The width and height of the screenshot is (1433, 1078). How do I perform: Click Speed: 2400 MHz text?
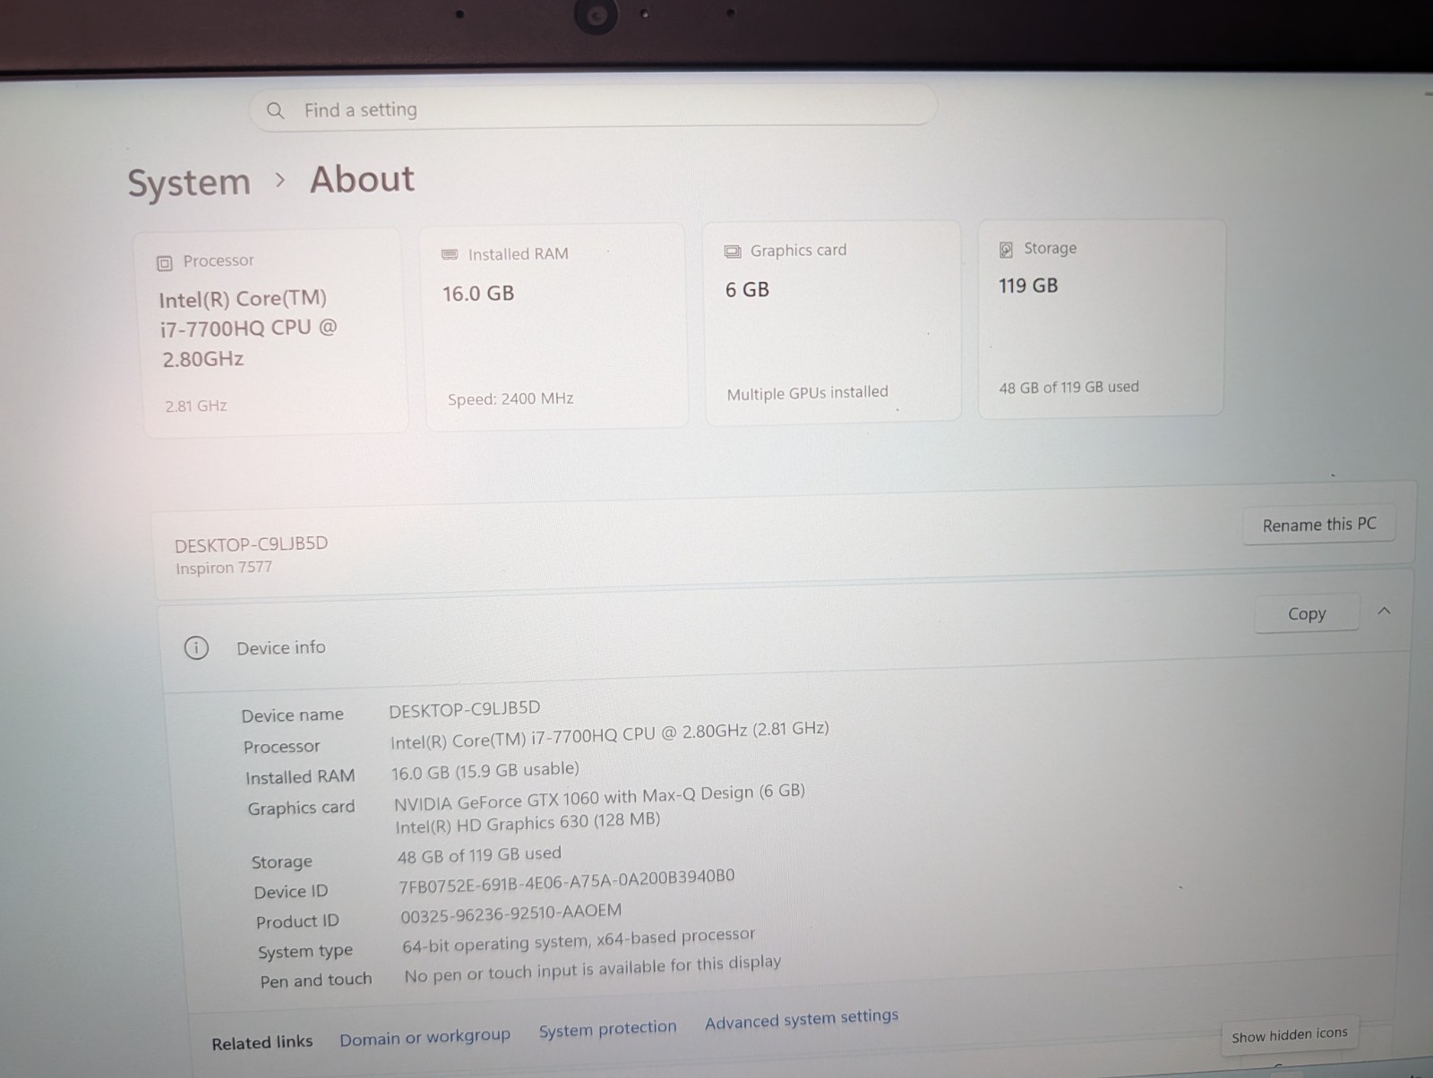point(511,399)
